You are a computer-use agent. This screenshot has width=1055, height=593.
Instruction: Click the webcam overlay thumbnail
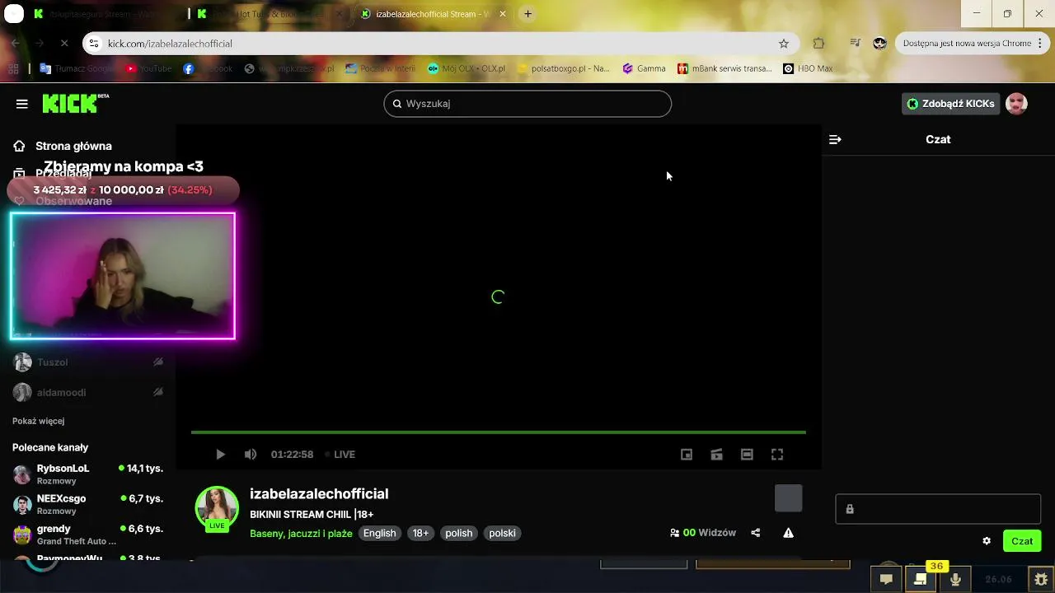[123, 276]
